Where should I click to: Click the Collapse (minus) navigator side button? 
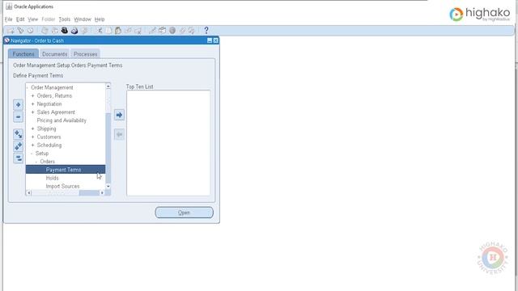18,116
